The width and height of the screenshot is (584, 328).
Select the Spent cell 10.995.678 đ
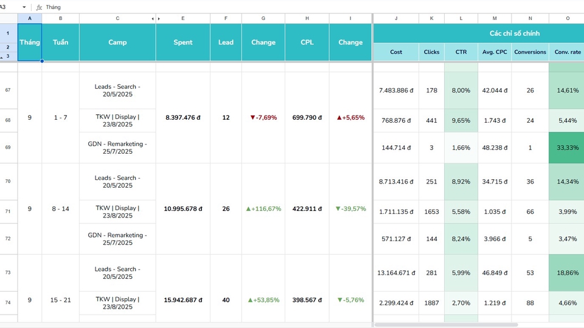[x=182, y=209]
